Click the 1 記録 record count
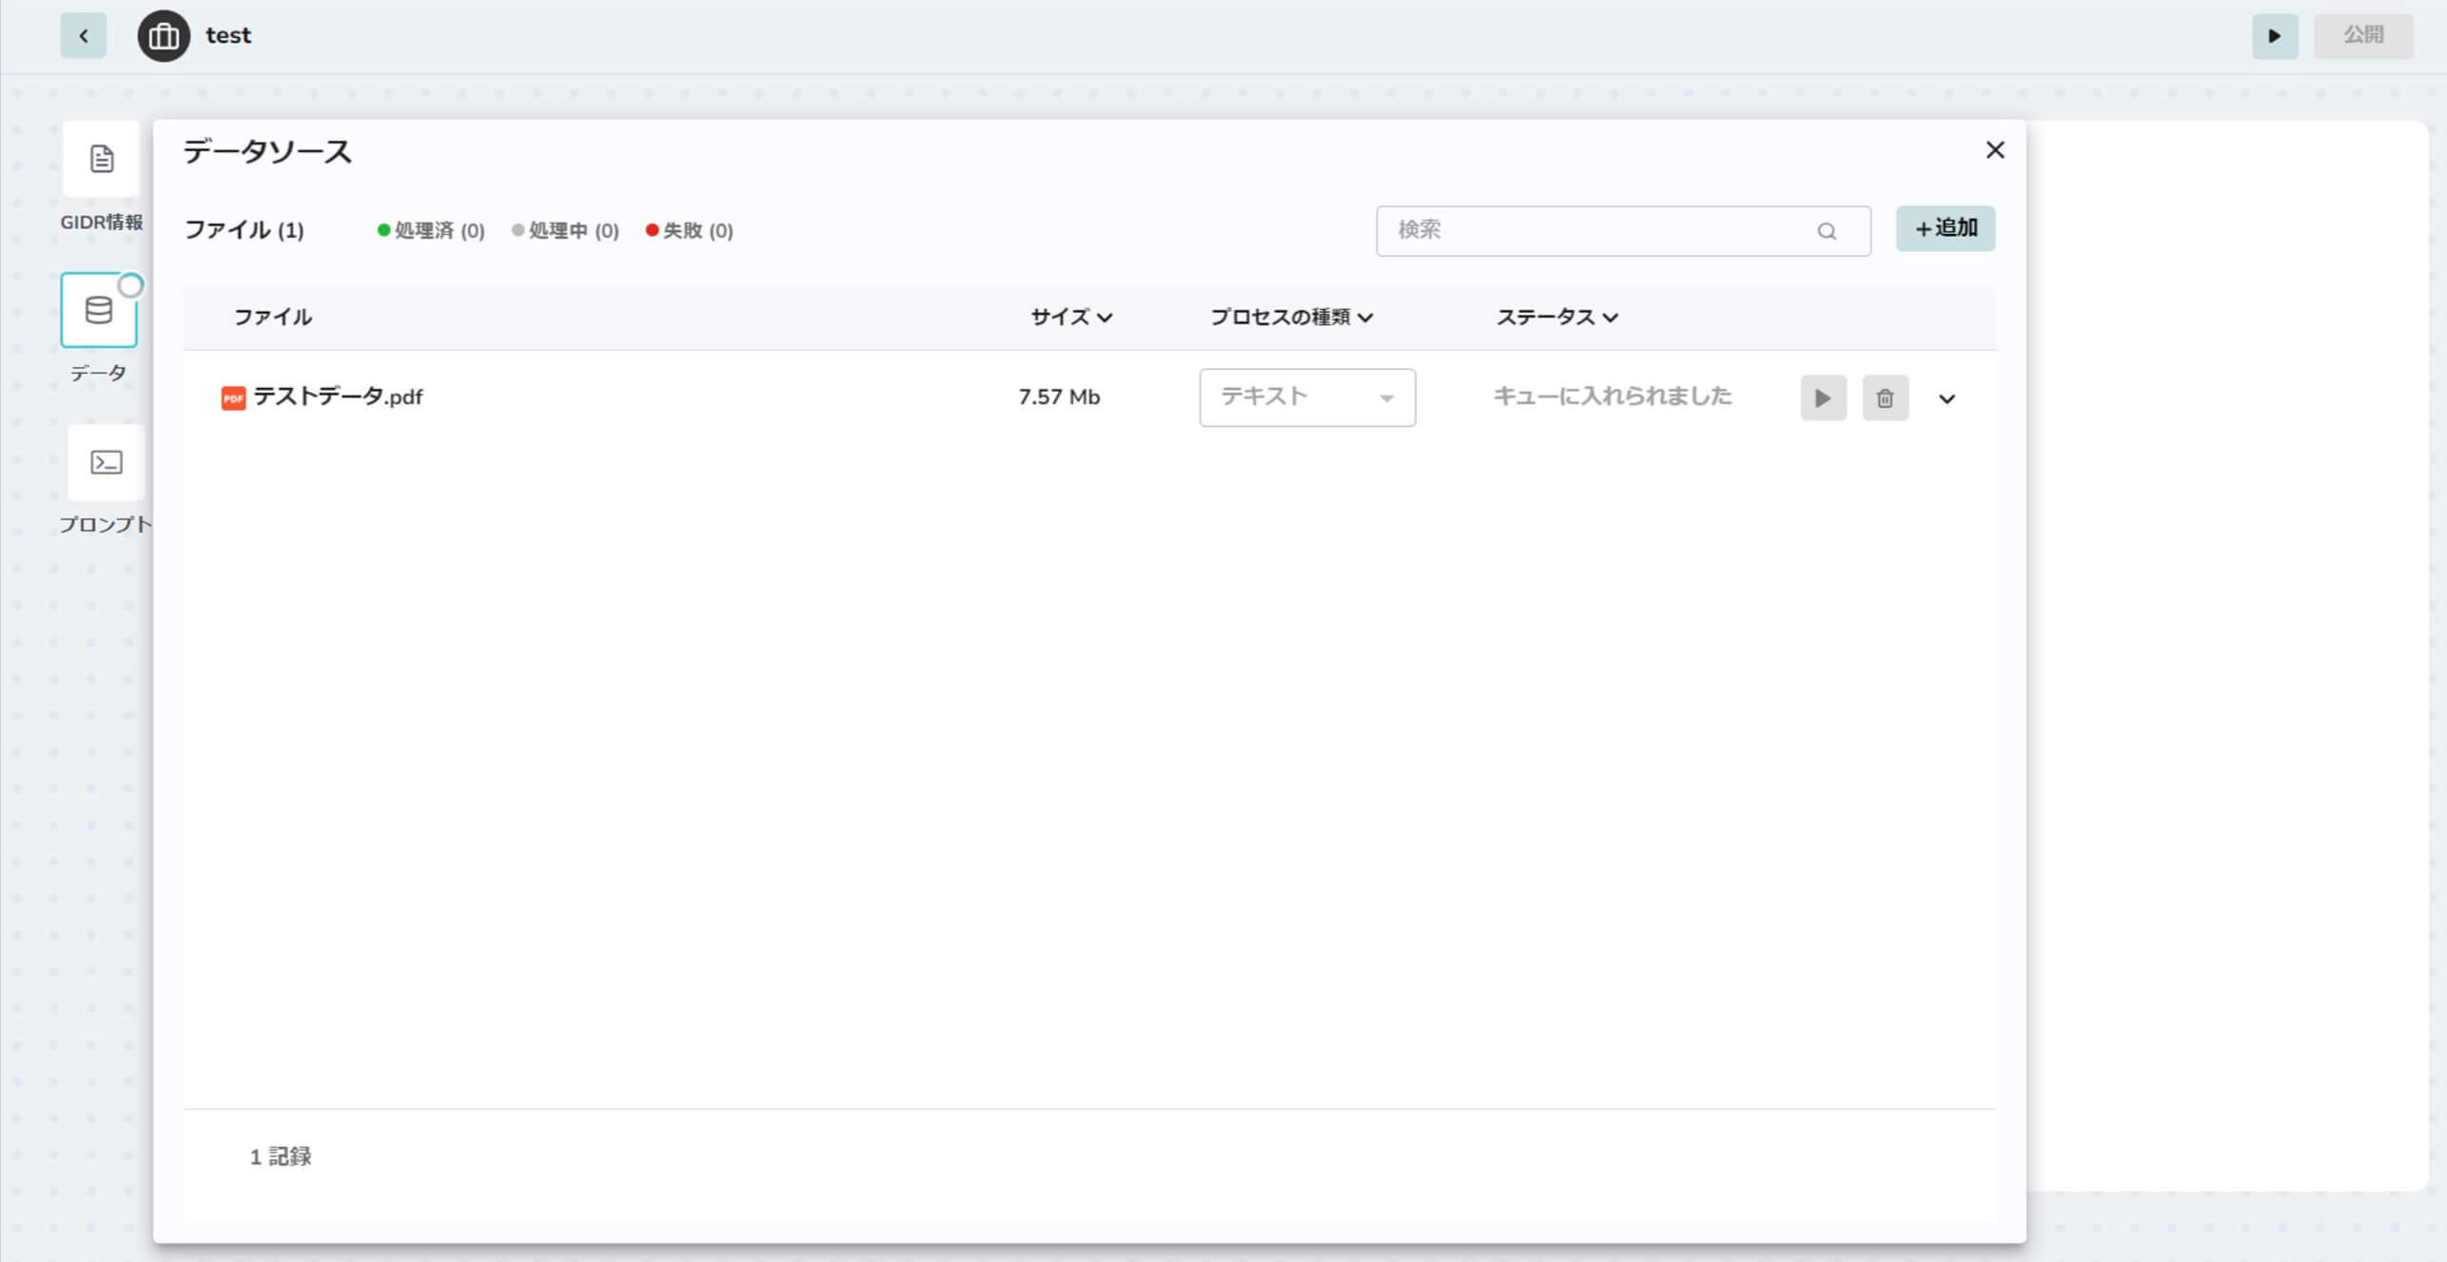The height and width of the screenshot is (1262, 2447). (281, 1156)
